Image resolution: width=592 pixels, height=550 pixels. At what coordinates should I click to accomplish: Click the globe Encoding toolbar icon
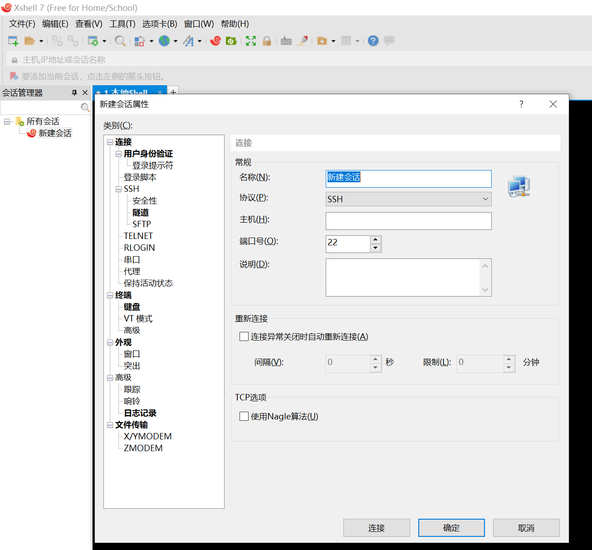(x=164, y=41)
